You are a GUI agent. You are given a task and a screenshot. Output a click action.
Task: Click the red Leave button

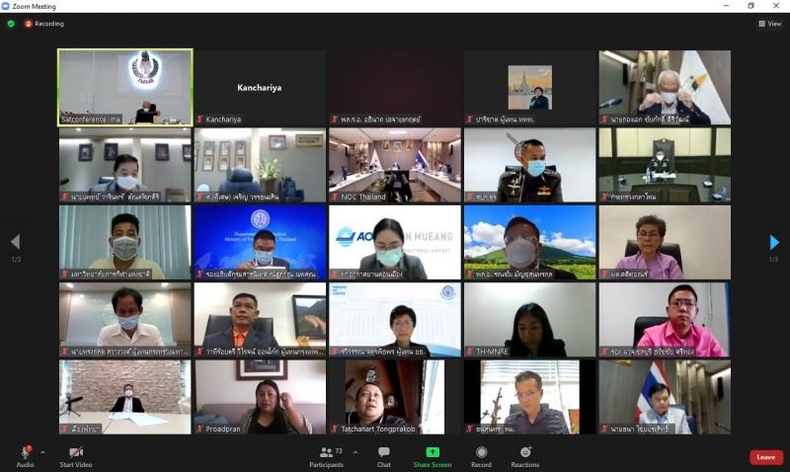coord(766,457)
